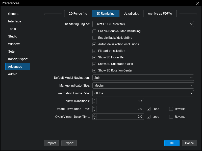The height and width of the screenshot is (151, 202).
Task: Enable Double-Sided Rendering checkbox
Action: [94, 31]
